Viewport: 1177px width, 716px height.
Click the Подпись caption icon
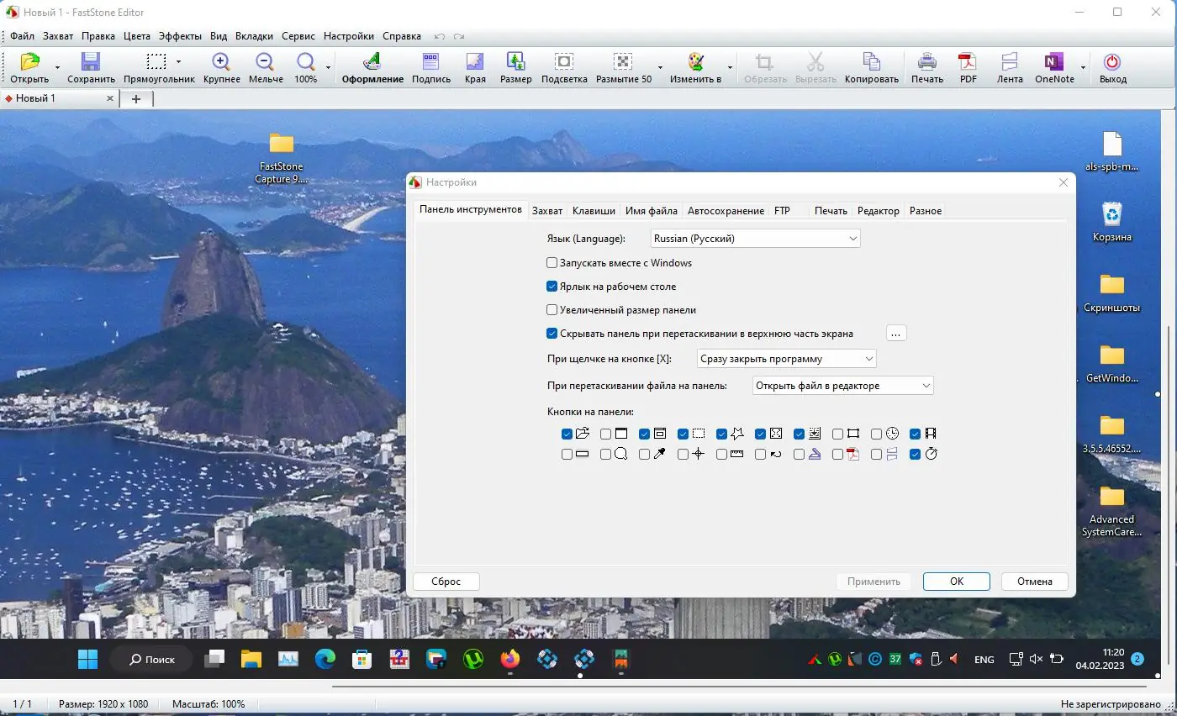[431, 64]
